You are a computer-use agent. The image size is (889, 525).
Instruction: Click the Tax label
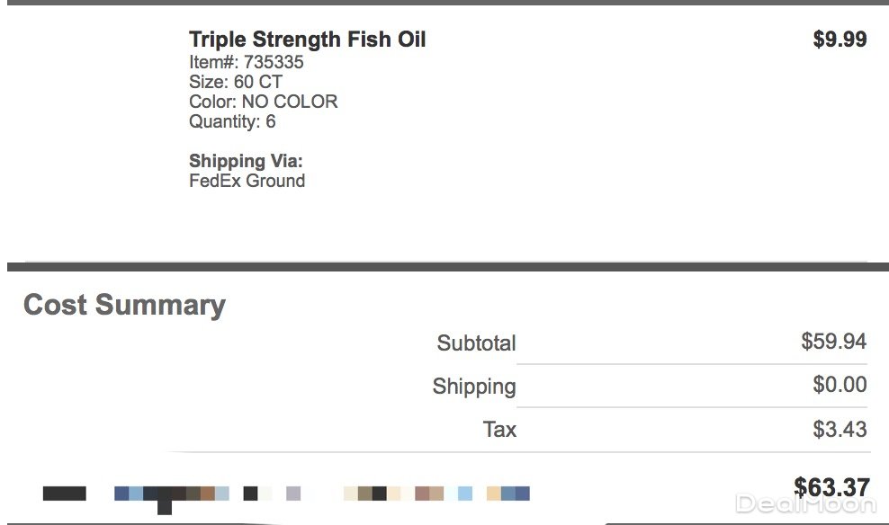point(499,429)
